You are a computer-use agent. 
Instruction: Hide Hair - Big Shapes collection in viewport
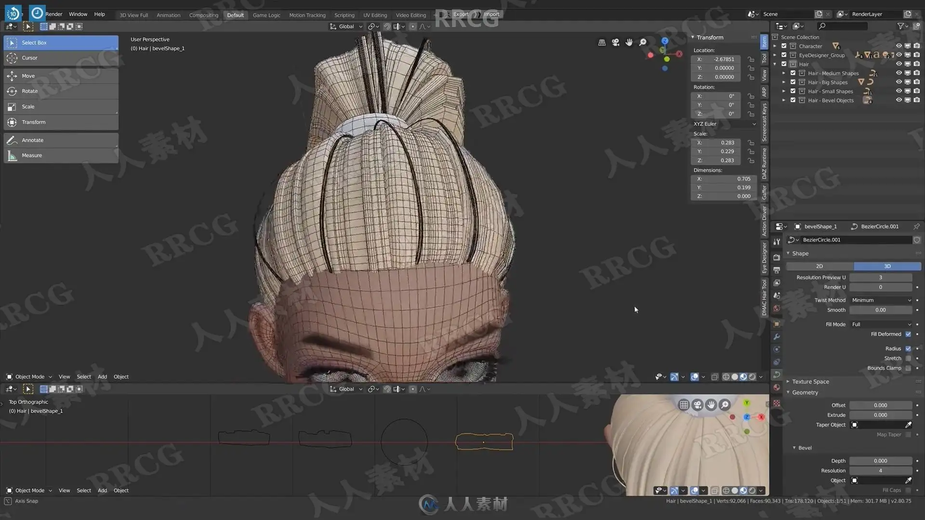point(899,82)
